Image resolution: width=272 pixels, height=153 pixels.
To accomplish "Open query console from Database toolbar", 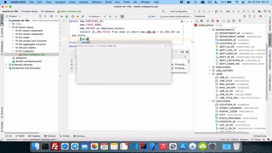I will pyautogui.click(x=234, y=21).
